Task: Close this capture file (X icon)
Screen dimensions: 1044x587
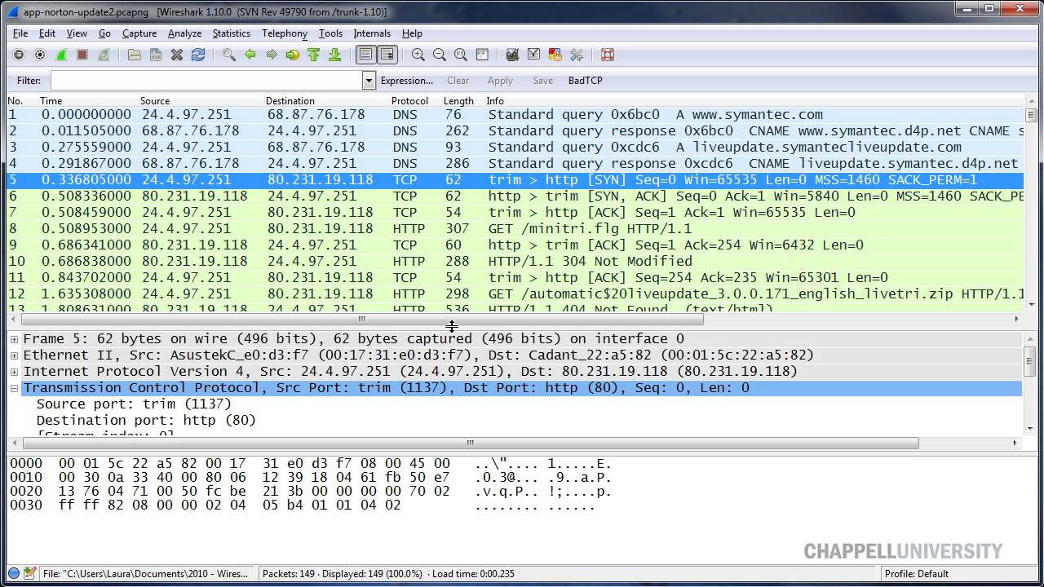Action: 177,55
